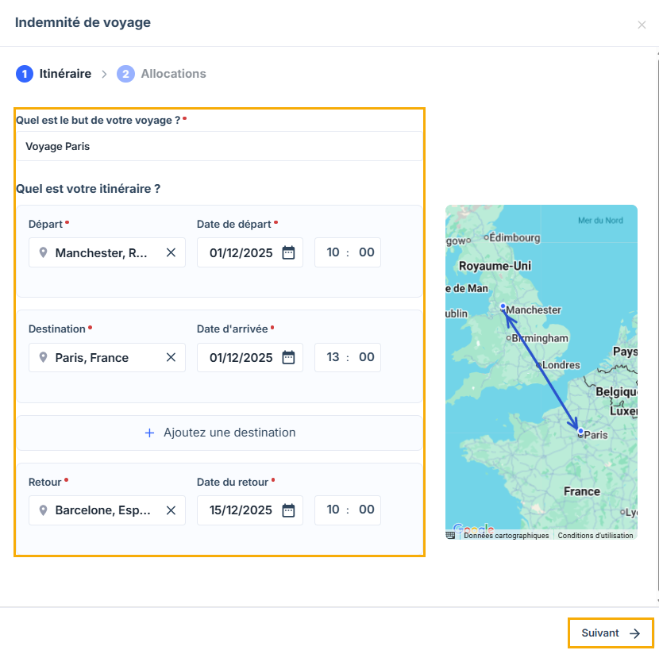Click the Google logo on the map
Viewport: 659px width, 654px height.
[472, 529]
